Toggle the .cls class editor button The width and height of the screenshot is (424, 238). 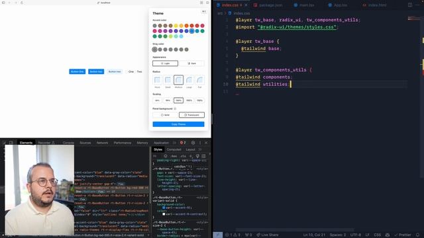click(183, 156)
